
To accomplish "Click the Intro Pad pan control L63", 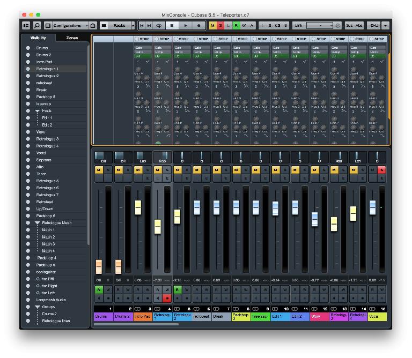I will point(143,157).
